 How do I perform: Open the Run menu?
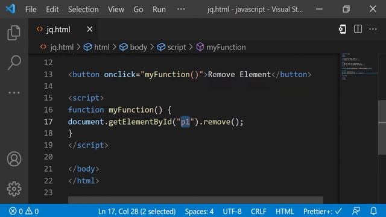click(x=159, y=10)
